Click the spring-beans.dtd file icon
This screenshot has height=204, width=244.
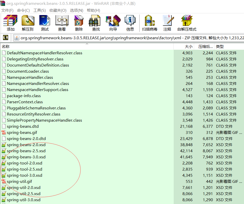[x=4, y=126]
